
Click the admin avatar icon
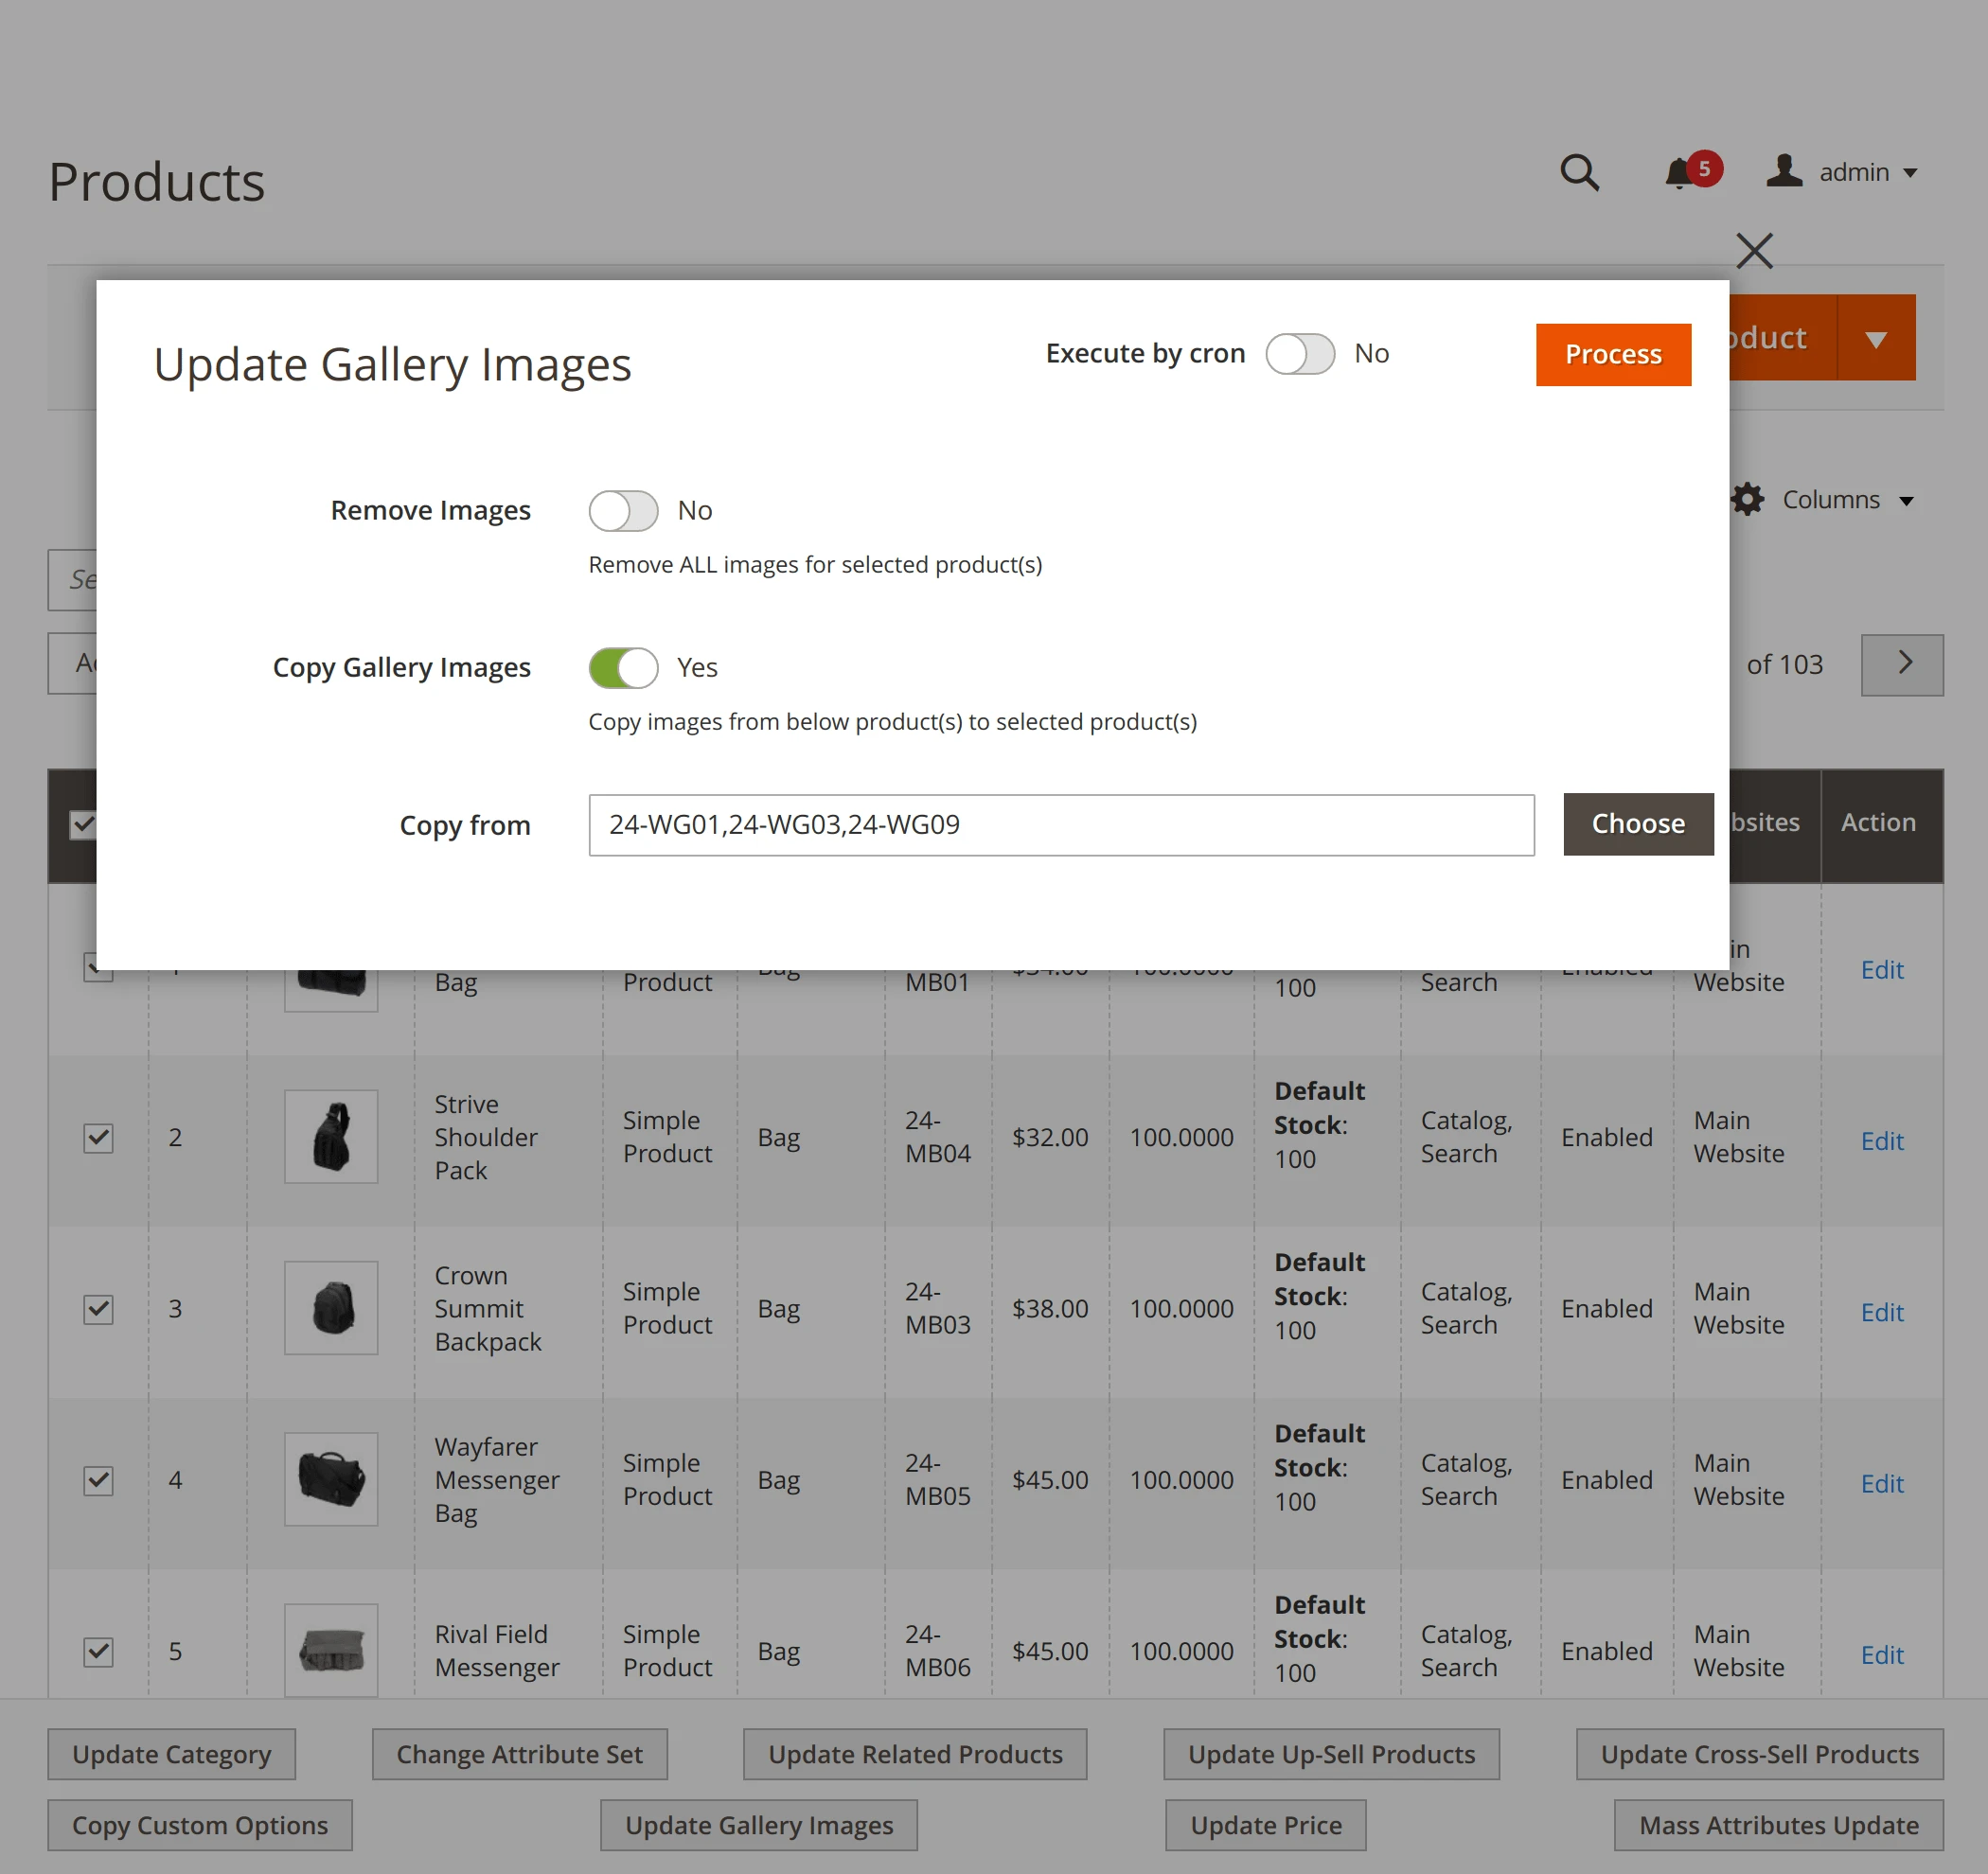1786,171
